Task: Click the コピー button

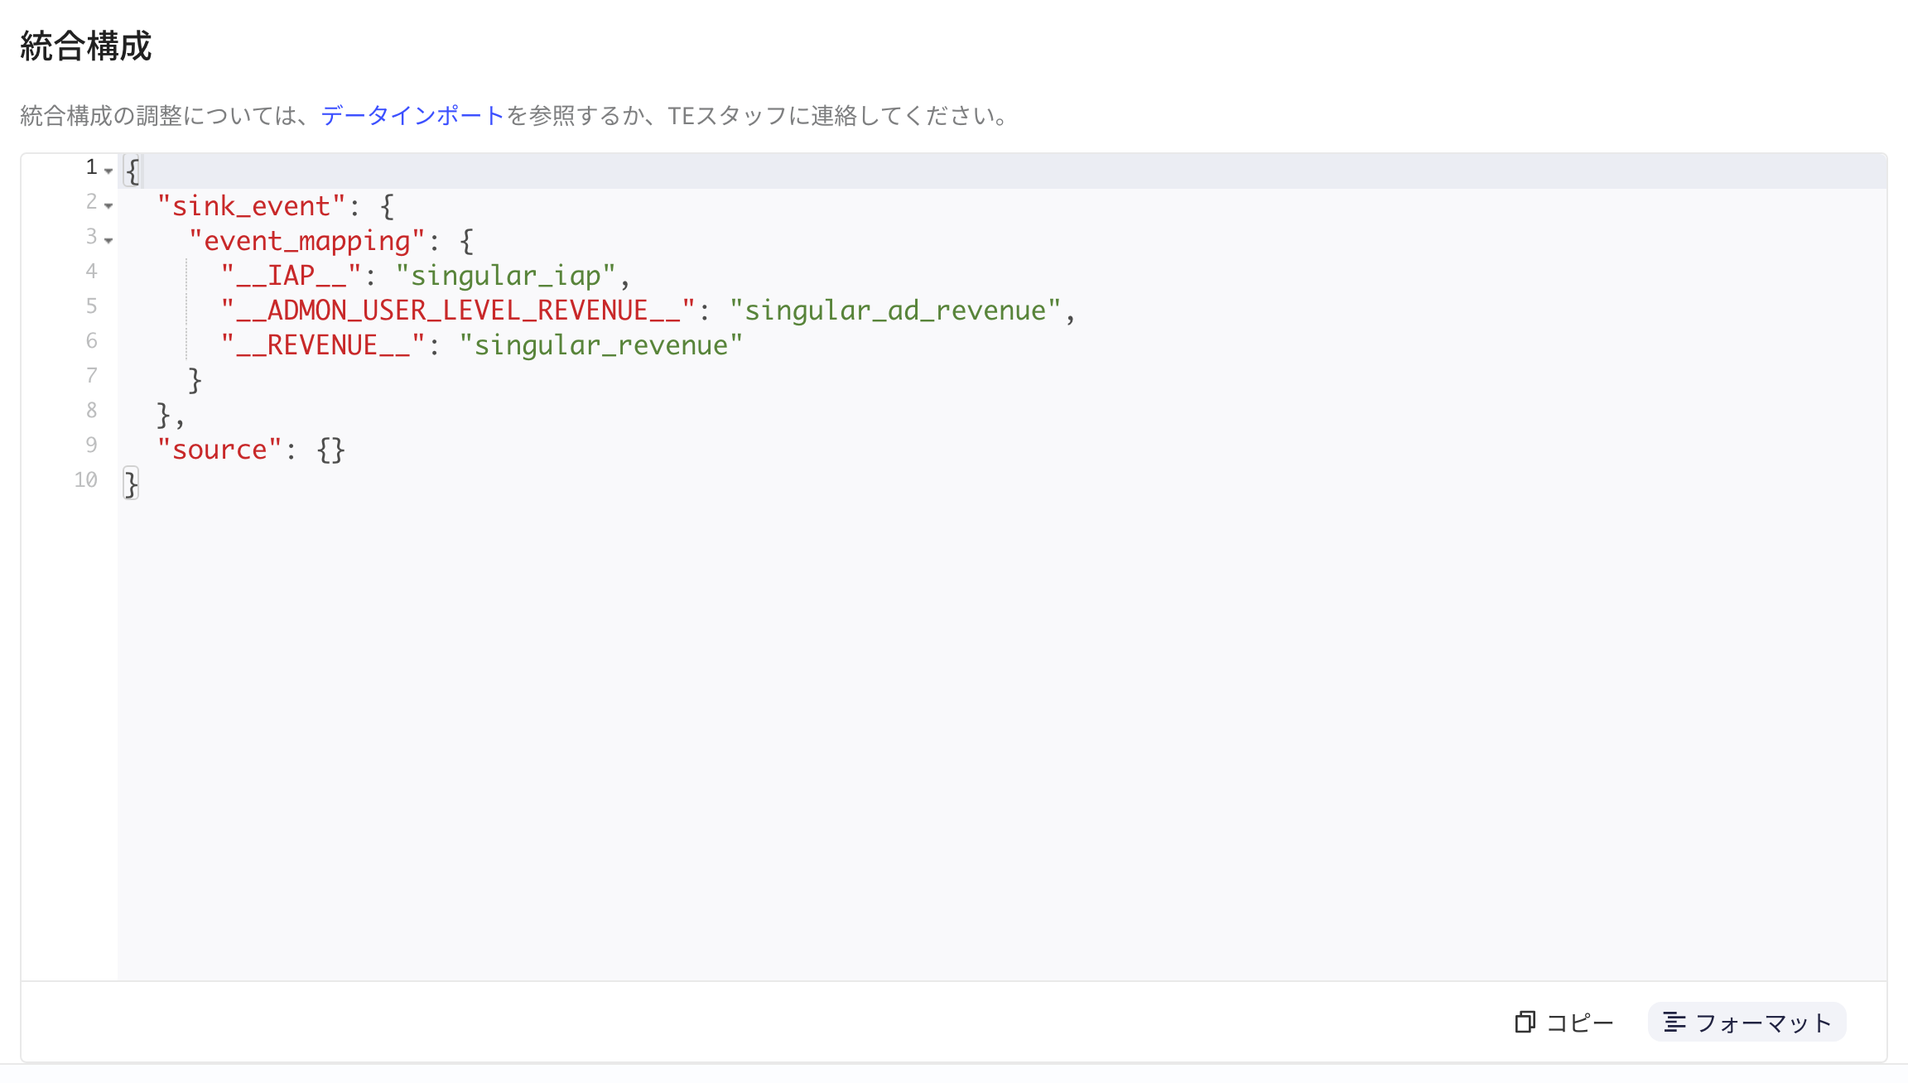Action: coord(1564,1023)
